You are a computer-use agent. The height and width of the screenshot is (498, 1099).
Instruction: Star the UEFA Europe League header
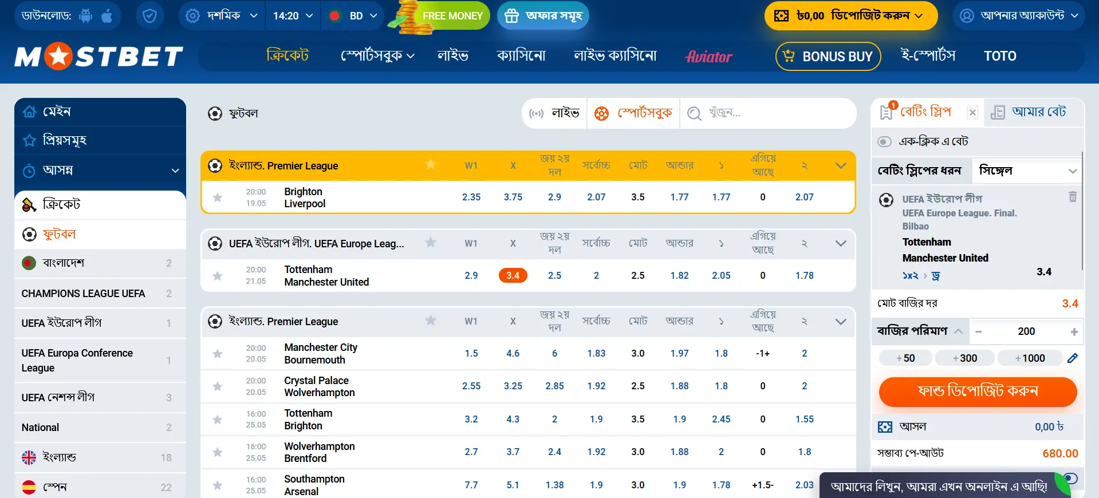(x=431, y=243)
